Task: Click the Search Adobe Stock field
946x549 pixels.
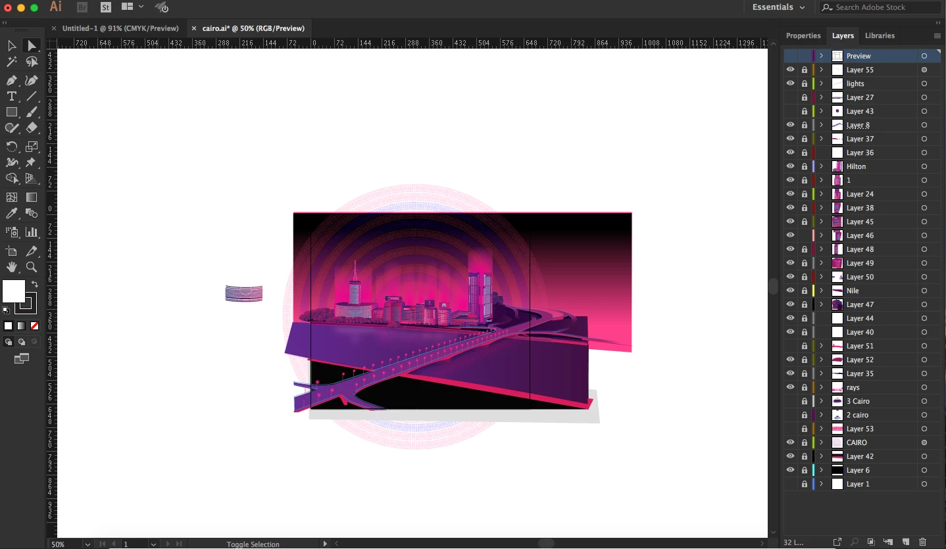Action: (x=882, y=7)
